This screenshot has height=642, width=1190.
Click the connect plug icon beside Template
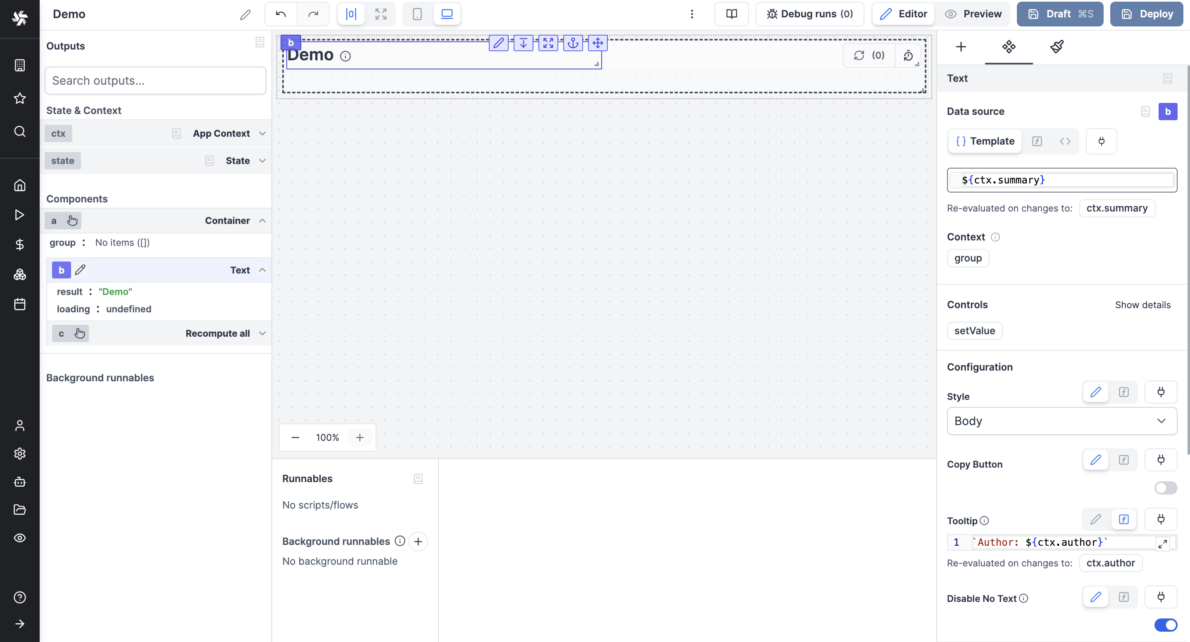[x=1101, y=141]
